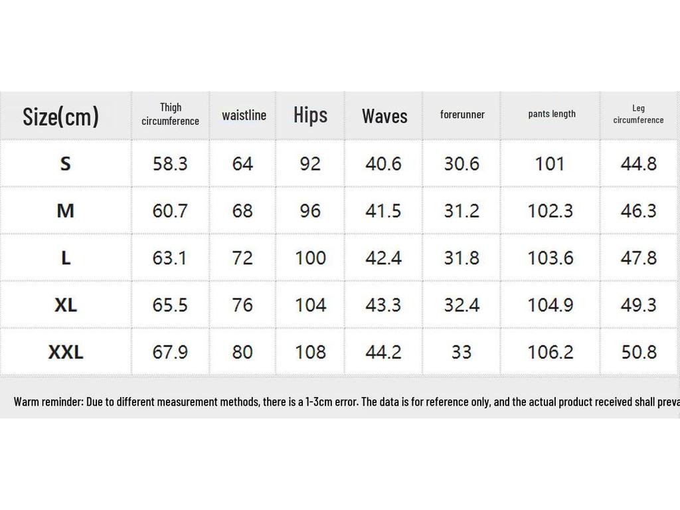
Task: Click the L size row label
Action: coord(65,258)
